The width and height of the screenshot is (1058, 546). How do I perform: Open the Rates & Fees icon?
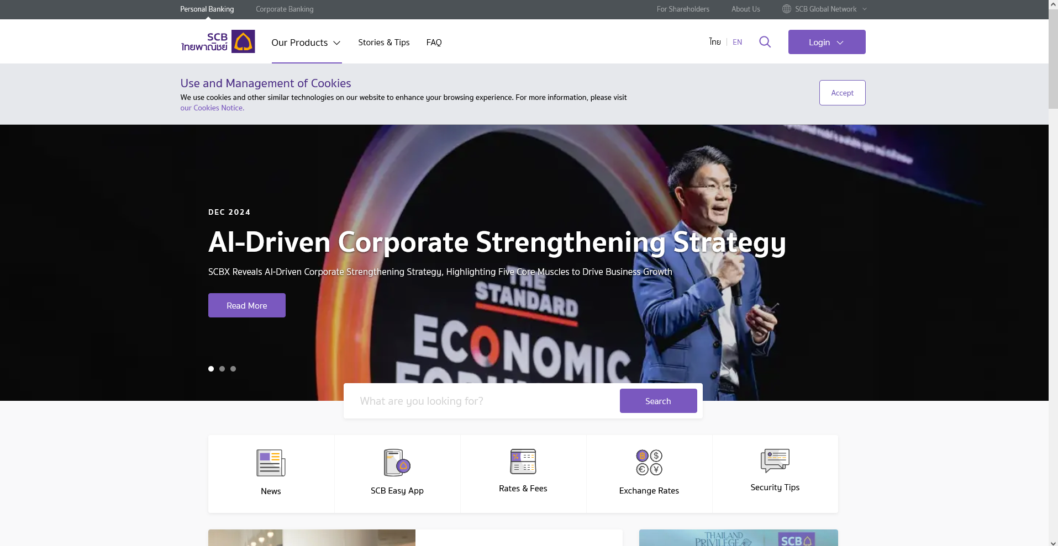pyautogui.click(x=523, y=462)
